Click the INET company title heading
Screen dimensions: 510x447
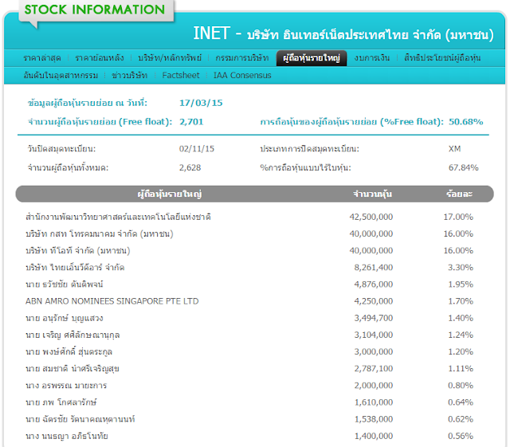coord(343,33)
